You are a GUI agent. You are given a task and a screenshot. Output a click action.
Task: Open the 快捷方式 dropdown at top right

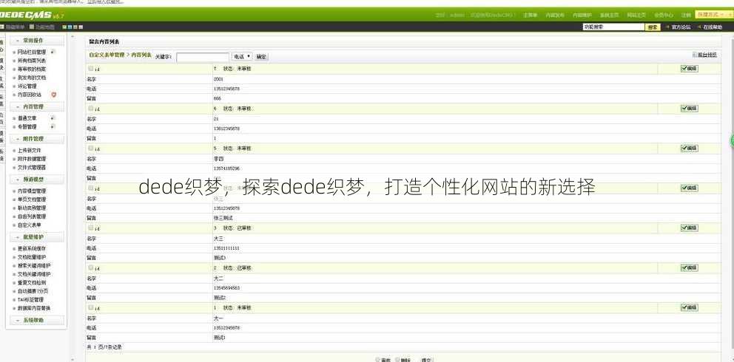(714, 15)
